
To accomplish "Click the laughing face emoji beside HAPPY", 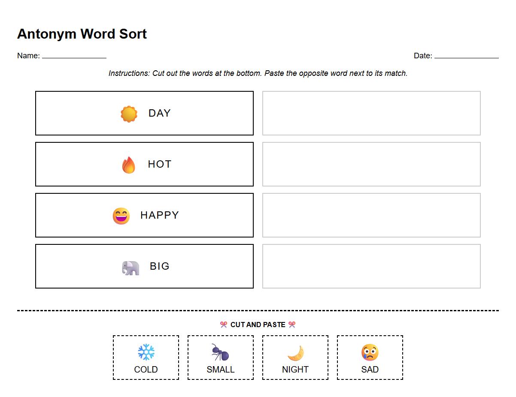I will tap(121, 215).
